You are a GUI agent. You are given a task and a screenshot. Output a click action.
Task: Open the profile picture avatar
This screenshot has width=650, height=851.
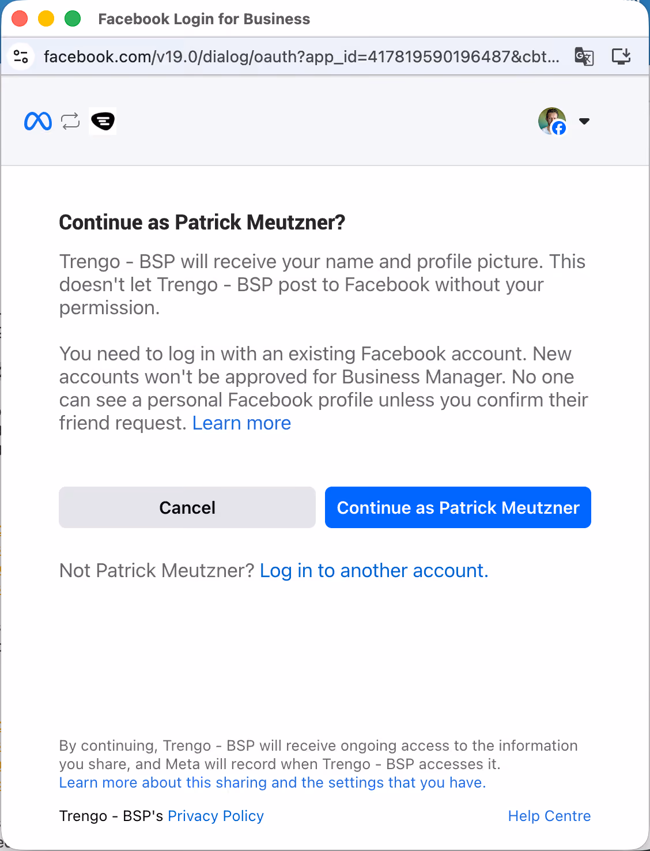(551, 121)
